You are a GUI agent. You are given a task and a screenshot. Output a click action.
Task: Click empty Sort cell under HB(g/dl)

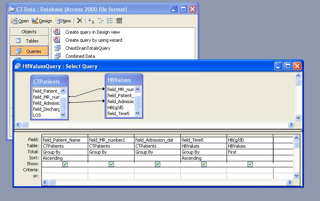[250, 158]
